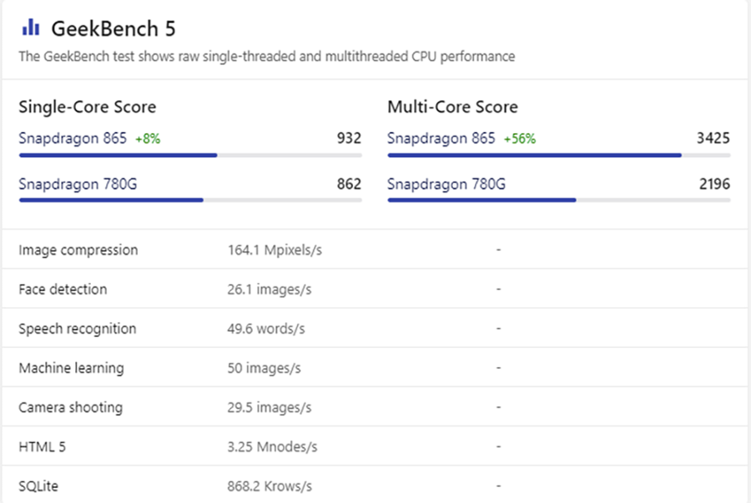Click the GeekBench 5 bar chart icon

click(x=31, y=28)
